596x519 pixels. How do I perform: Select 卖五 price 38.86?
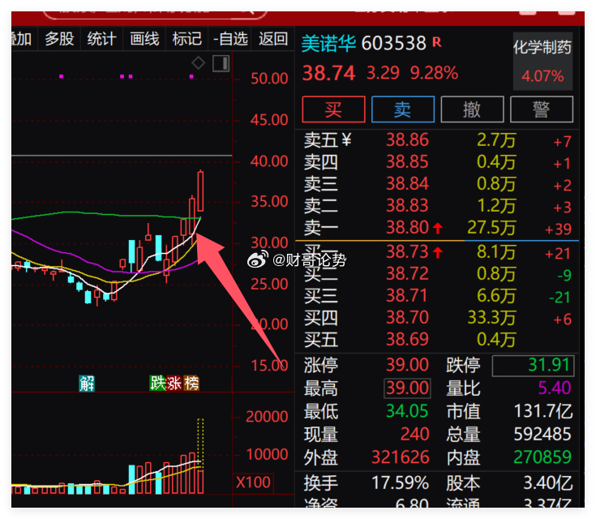[x=407, y=140]
